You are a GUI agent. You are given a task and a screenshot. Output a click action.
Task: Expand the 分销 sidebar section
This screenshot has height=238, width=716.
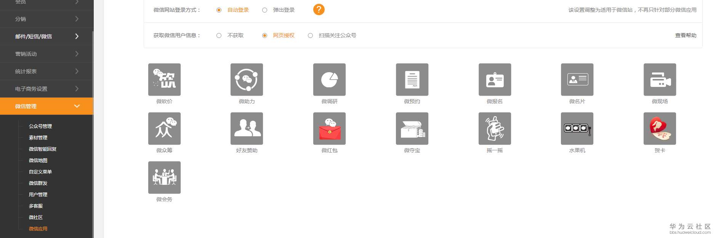[x=46, y=19]
